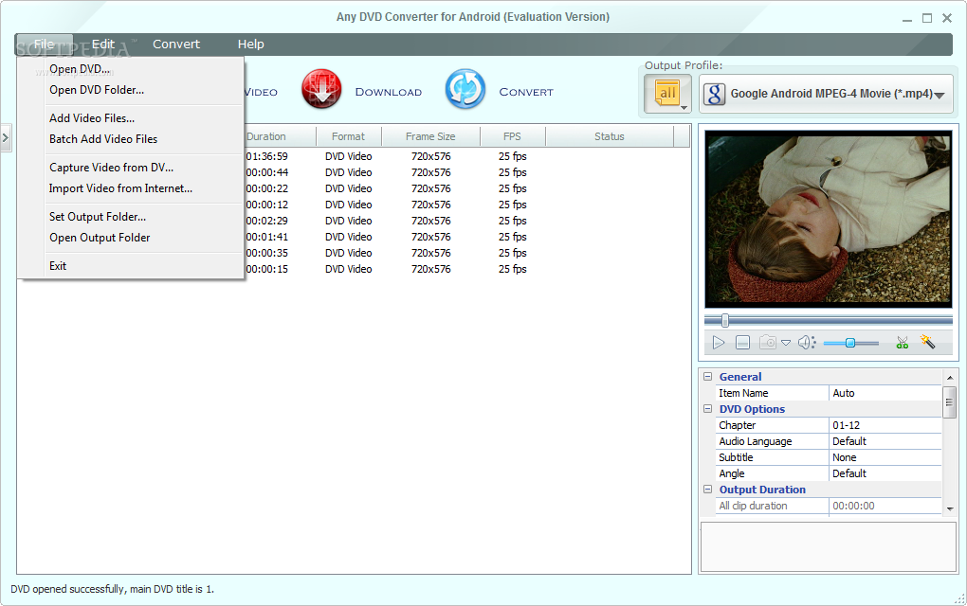Open the clip scissors tool
967x606 pixels.
(x=903, y=343)
